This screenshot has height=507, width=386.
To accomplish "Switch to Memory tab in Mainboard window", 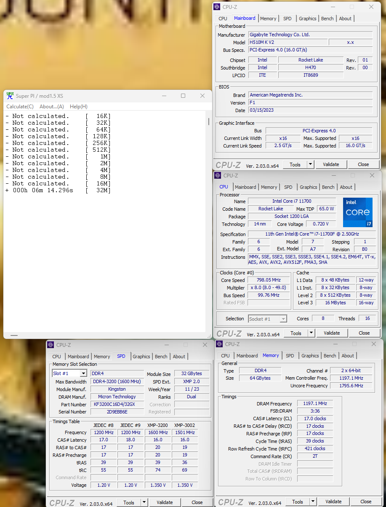I will [268, 19].
